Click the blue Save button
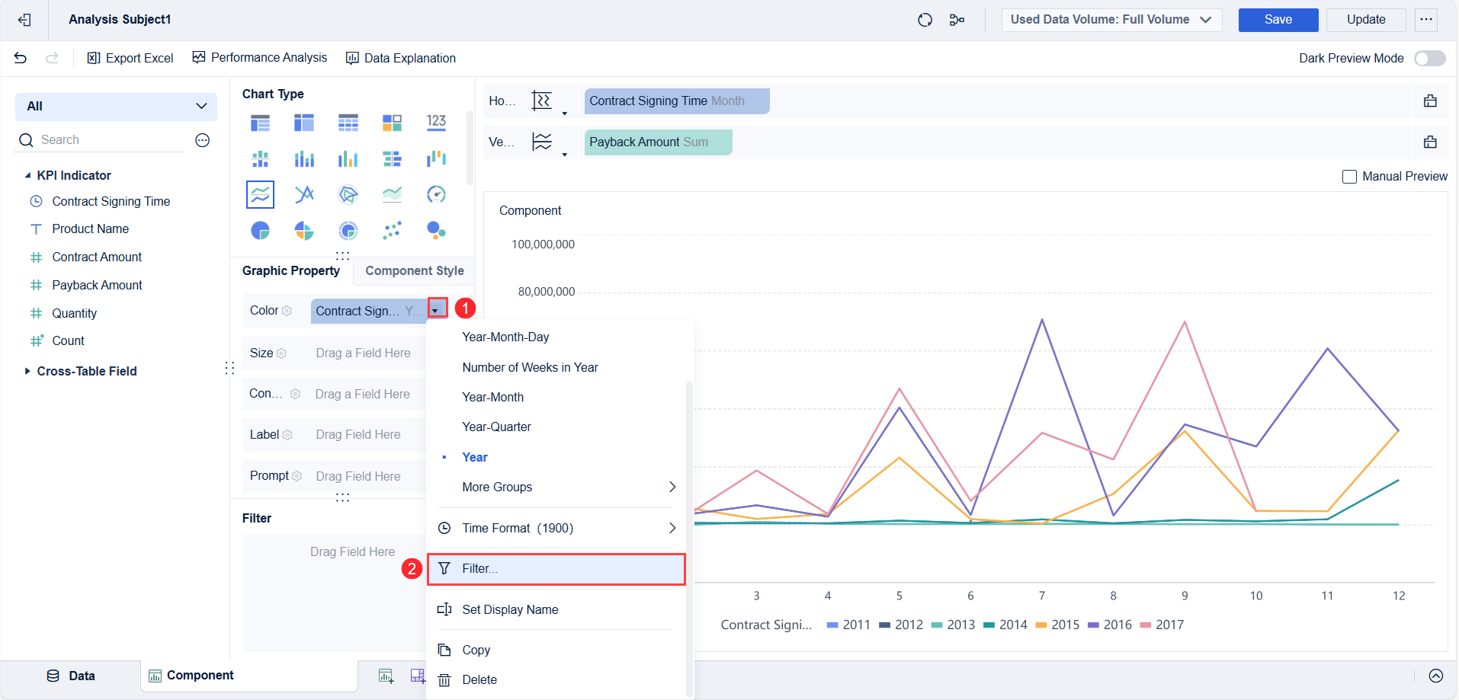The image size is (1459, 700). click(x=1278, y=20)
